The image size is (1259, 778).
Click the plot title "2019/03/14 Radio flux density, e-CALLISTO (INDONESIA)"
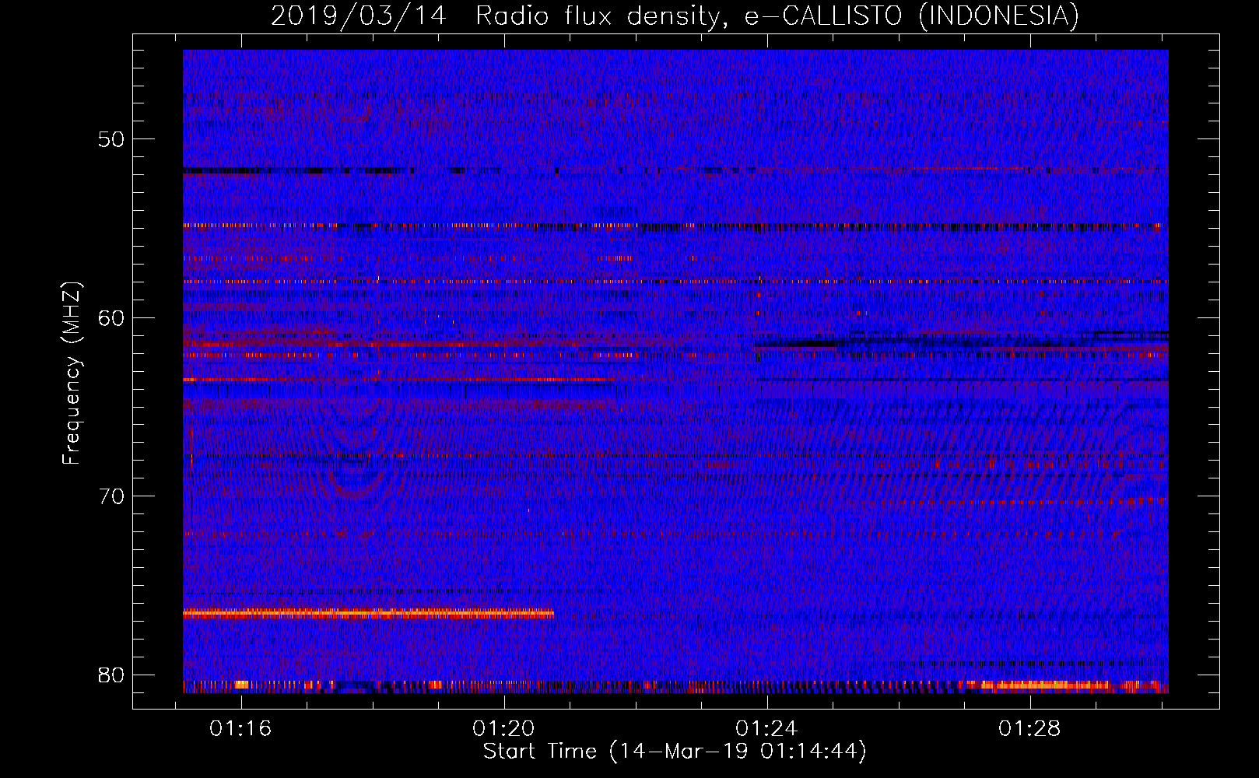(675, 16)
